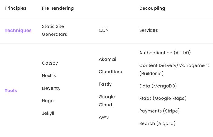This screenshot has height=137, width=213.
Task: Click Google Cloud text
Action: [x=107, y=101]
